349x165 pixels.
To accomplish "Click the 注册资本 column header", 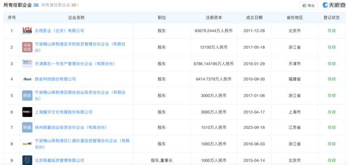I will (214, 17).
